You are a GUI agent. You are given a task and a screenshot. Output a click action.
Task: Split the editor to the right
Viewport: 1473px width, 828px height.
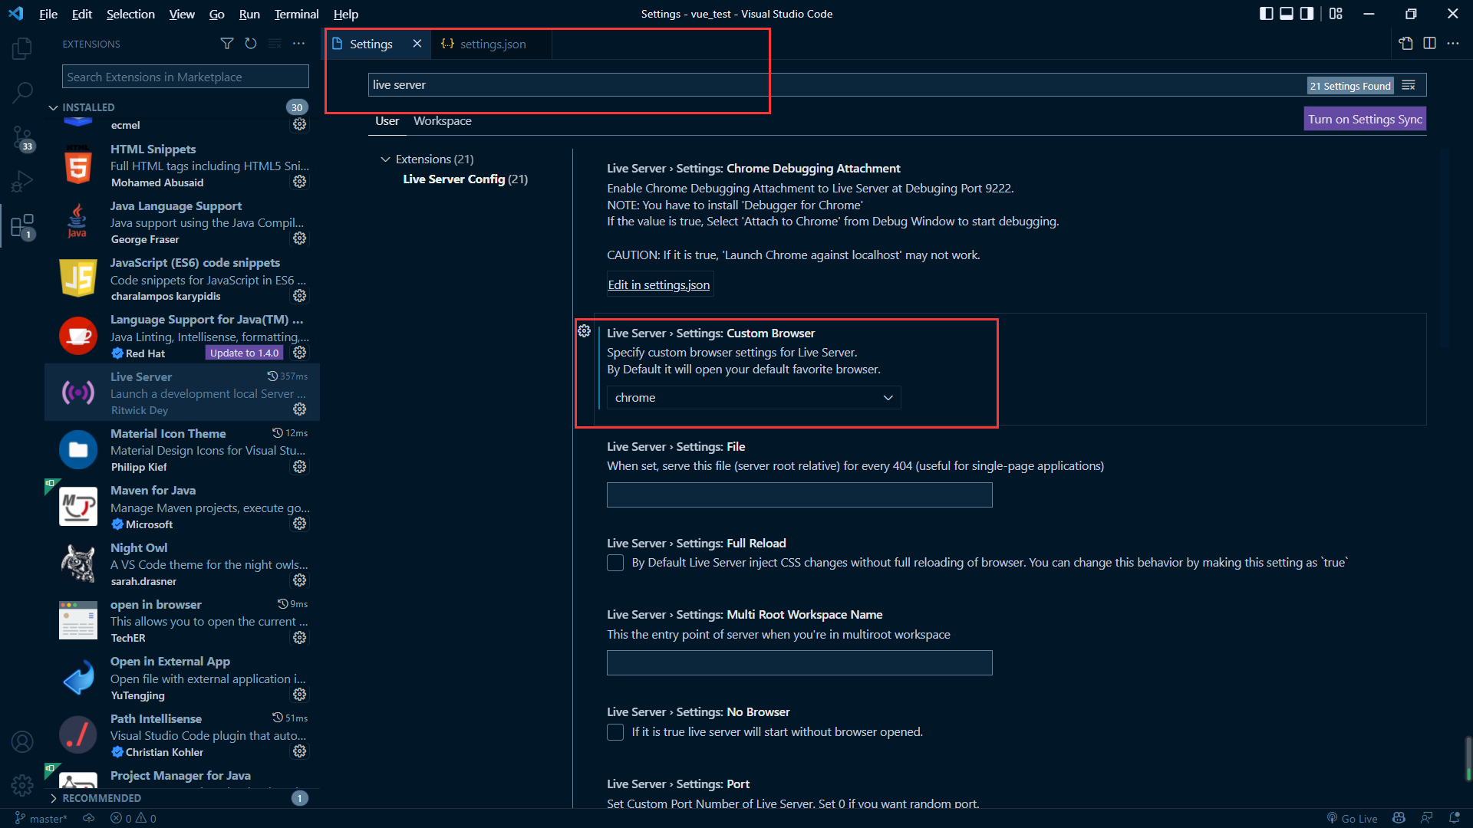[1429, 44]
